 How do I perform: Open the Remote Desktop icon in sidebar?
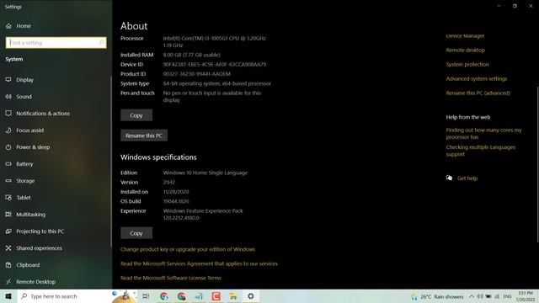tap(8, 282)
